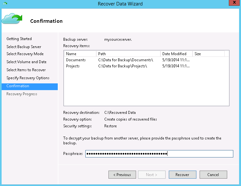Select the Documents row in recovery items
Viewport: 241px width, 186px height.
tap(76, 60)
